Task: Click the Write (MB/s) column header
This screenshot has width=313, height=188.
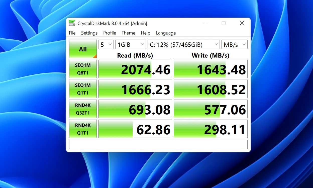Action: click(211, 55)
